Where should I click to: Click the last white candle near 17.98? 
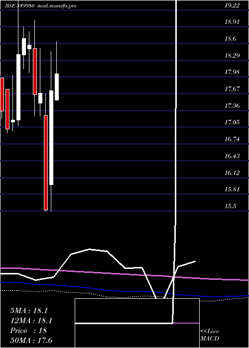57,87
